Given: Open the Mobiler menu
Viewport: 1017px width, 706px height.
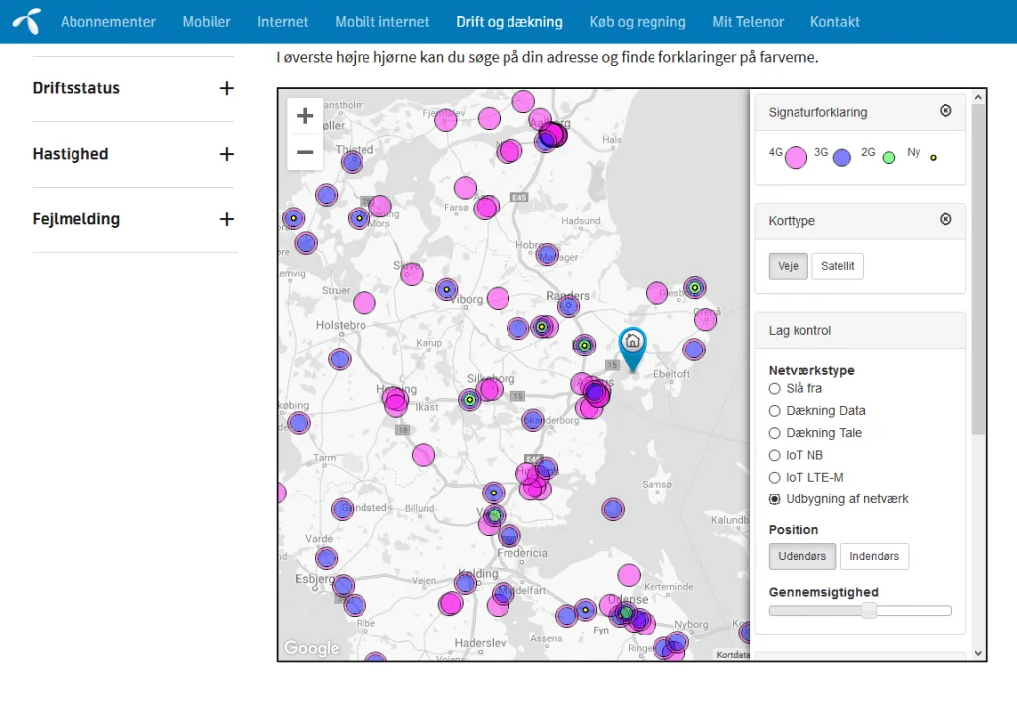Looking at the screenshot, I should 207,22.
